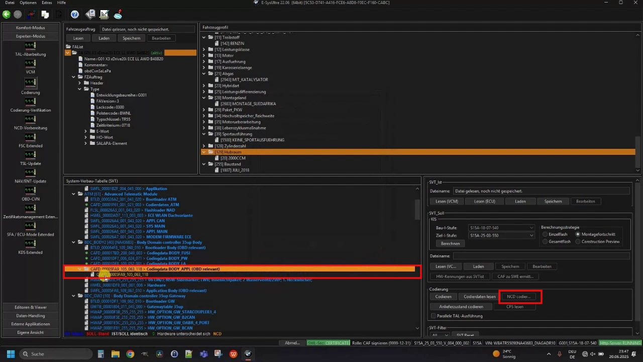Select the Einzelflash radio button
This screenshot has height=362, width=643.
pos(546,234)
